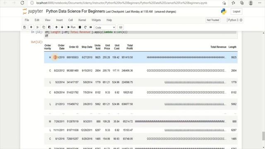The image size is (265, 149).
Task: Click Ship Date cell 12/28/2011
Action: tap(87, 130)
